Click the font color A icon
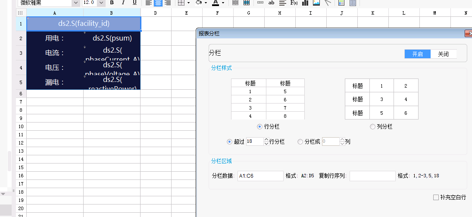 [216, 3]
